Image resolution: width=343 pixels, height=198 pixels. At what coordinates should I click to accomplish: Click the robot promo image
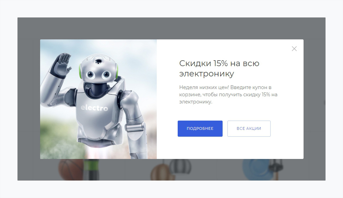click(x=98, y=99)
